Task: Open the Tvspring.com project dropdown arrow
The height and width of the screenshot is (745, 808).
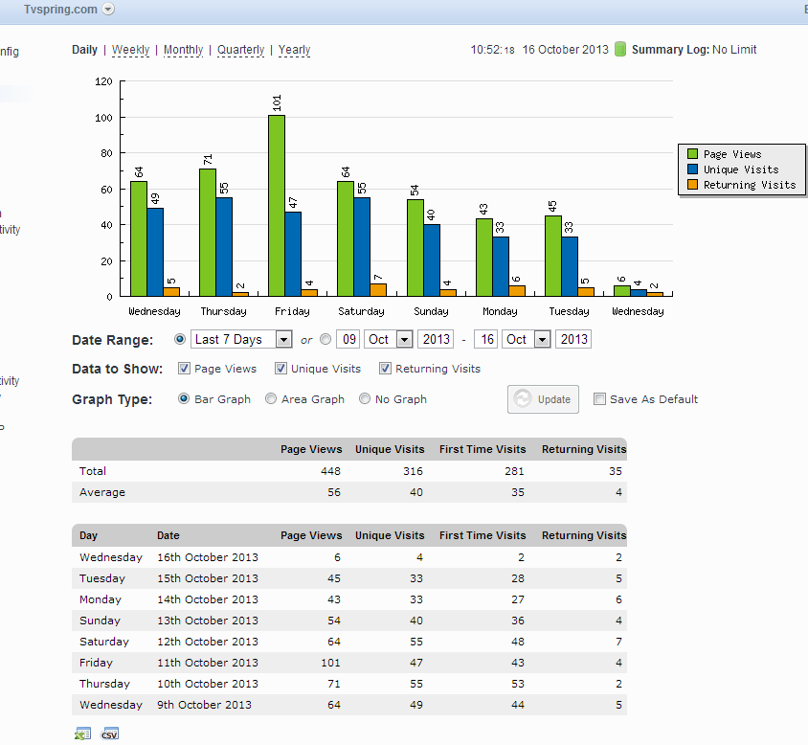Action: point(108,10)
